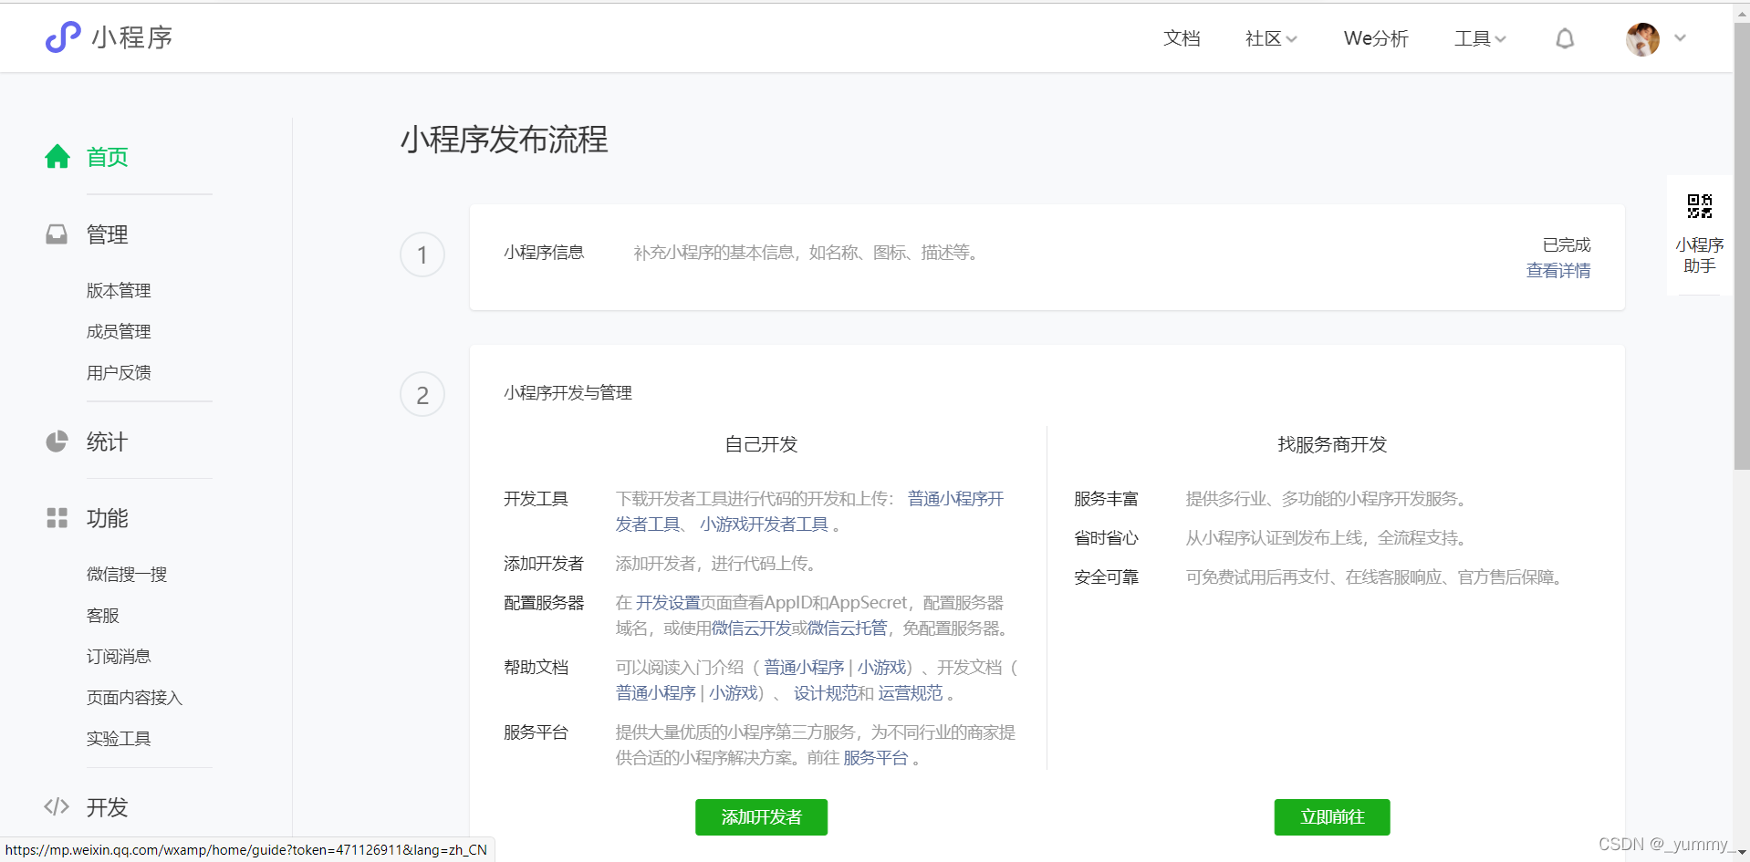Open 小游戏 dev docs link before 设计规范
The height and width of the screenshot is (862, 1750).
tap(733, 693)
